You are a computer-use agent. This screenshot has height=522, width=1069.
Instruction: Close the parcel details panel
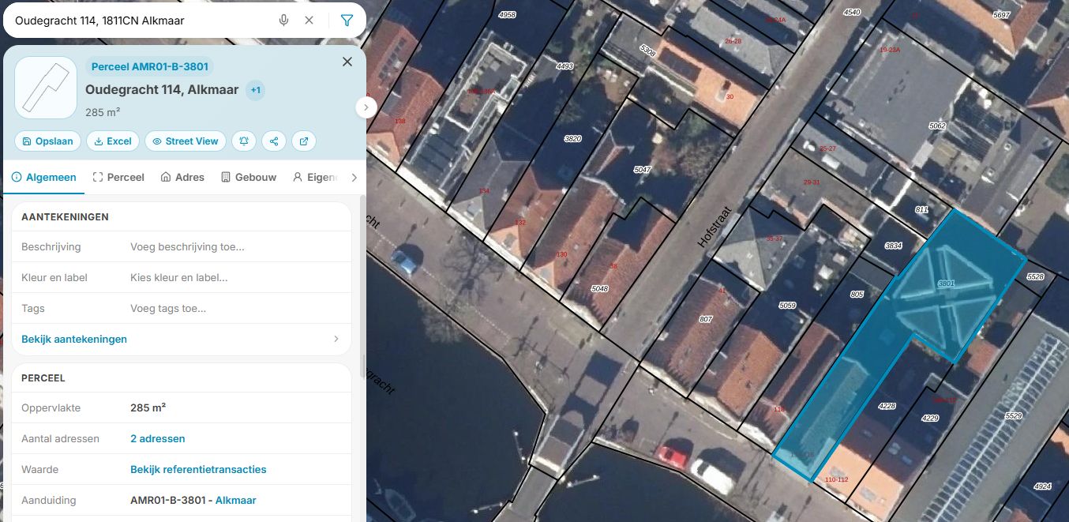(x=347, y=62)
